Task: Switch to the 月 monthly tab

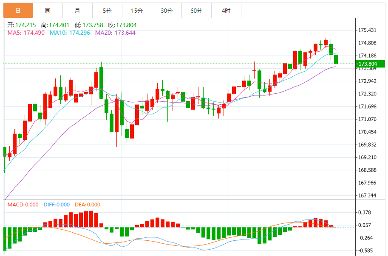Action: (x=77, y=10)
